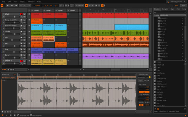Click the time signature 4/4 field
This screenshot has height=117, width=188.
[56, 6]
